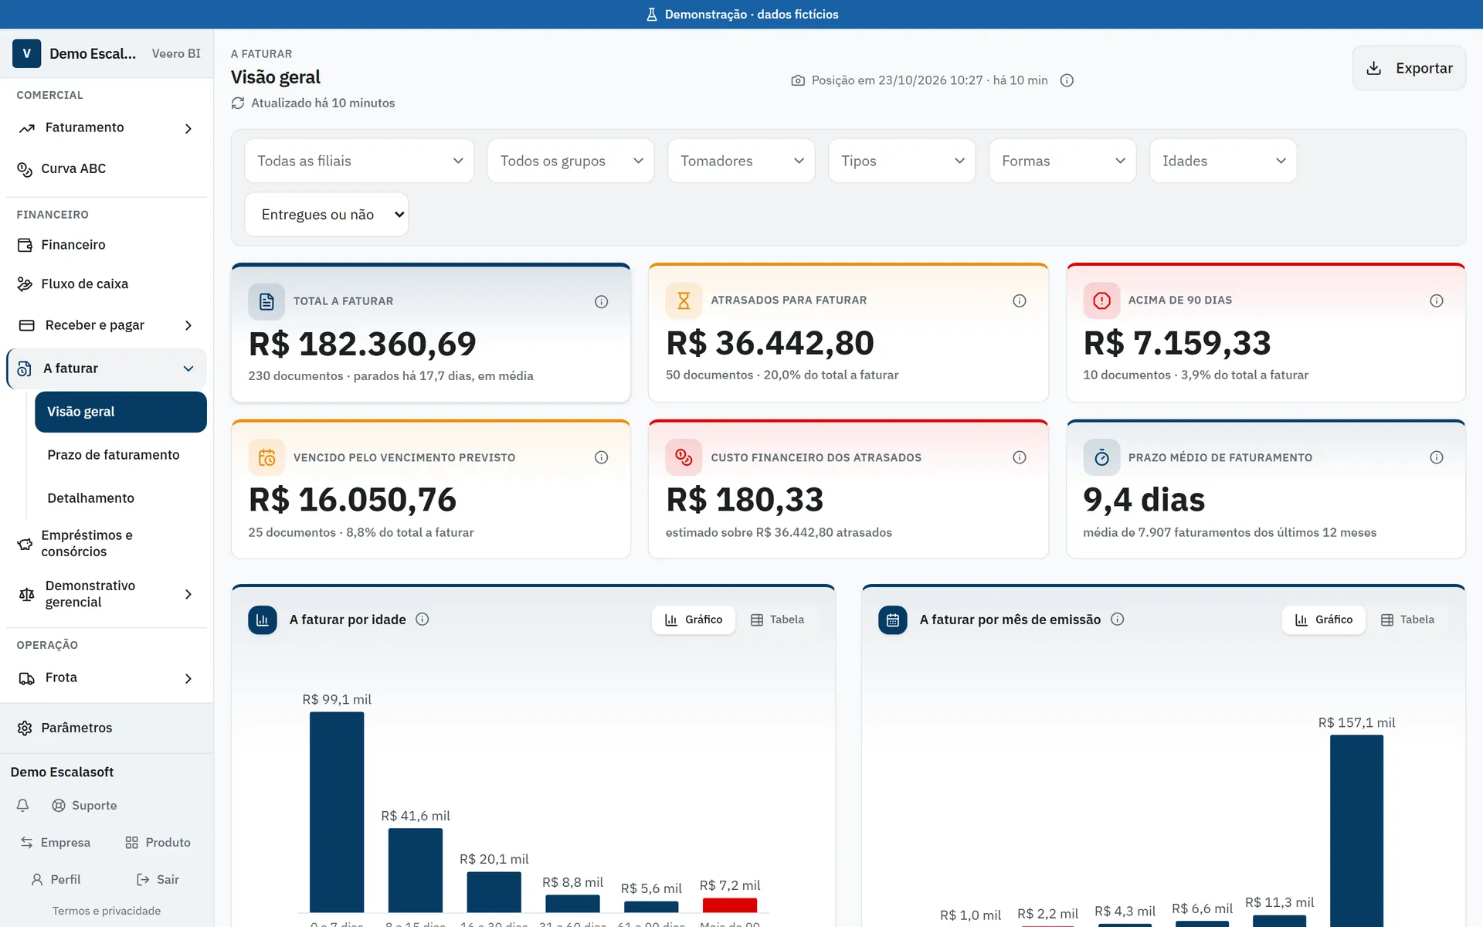Click the refresh icon beside Atualizado há 10 minutos
The height and width of the screenshot is (927, 1483).
coord(238,103)
